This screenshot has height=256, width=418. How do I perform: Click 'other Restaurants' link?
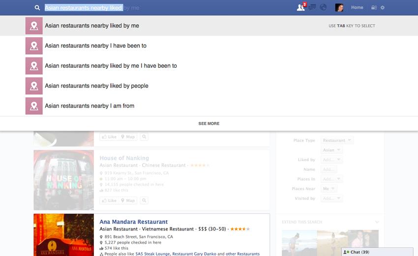click(x=242, y=254)
